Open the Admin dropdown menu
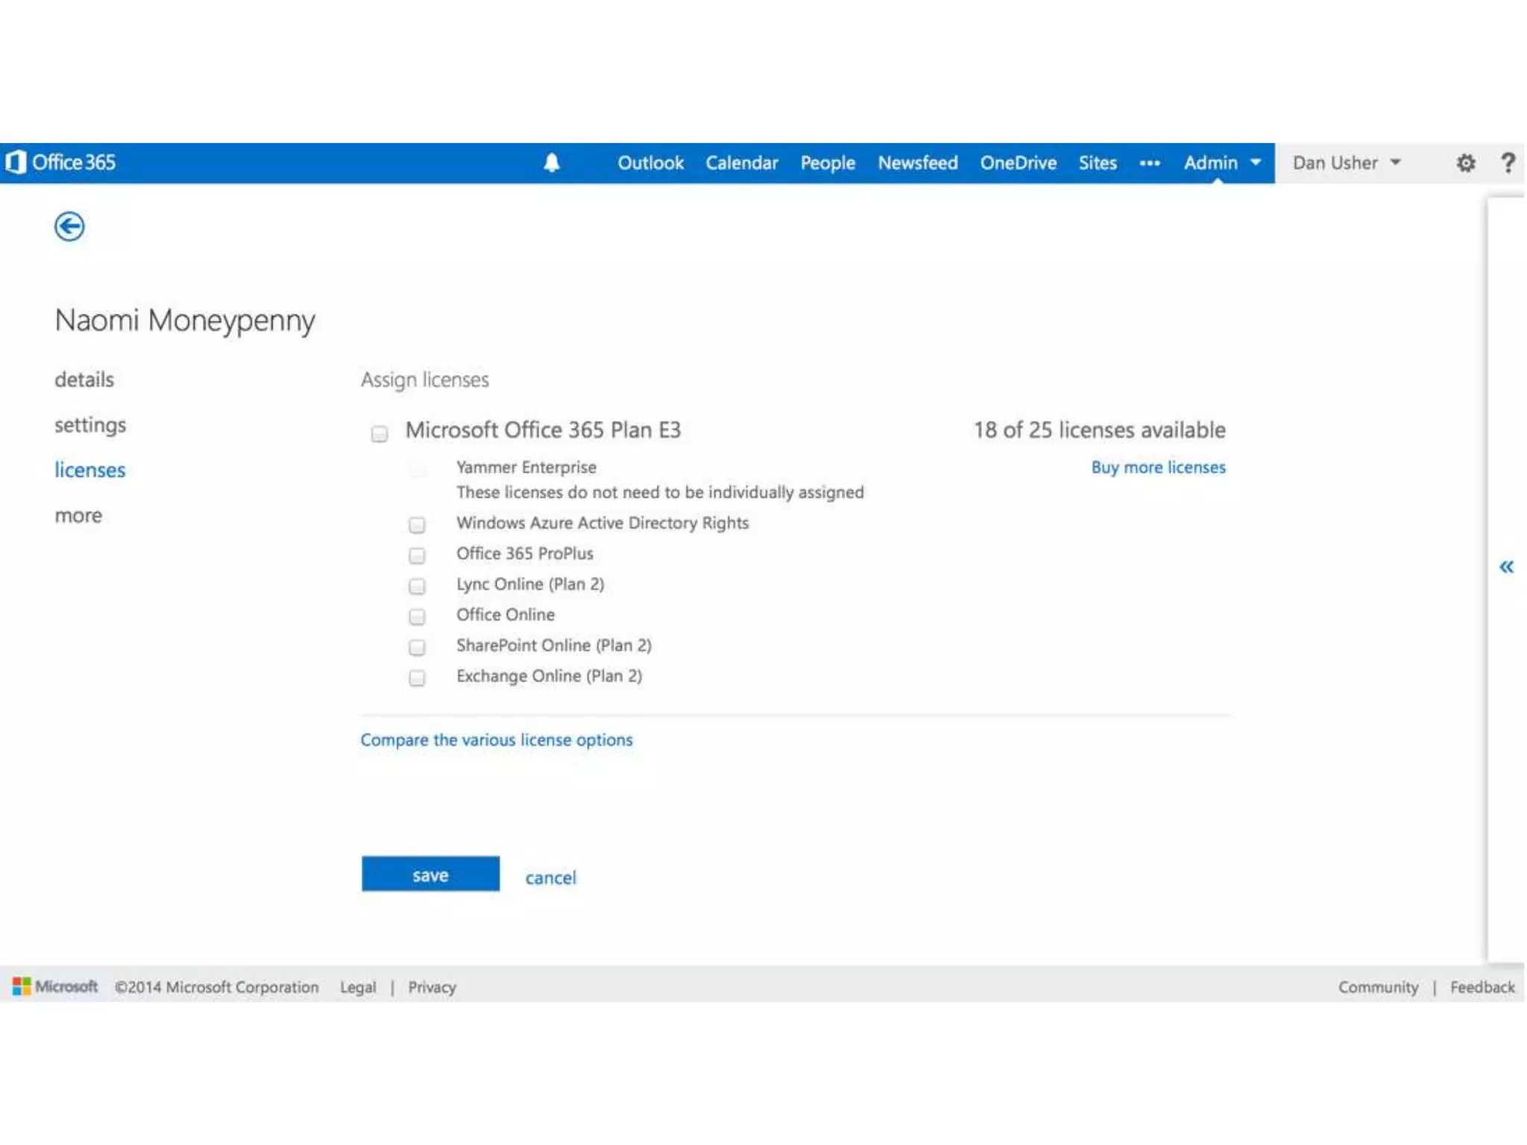The image size is (1527, 1145). coord(1221,163)
